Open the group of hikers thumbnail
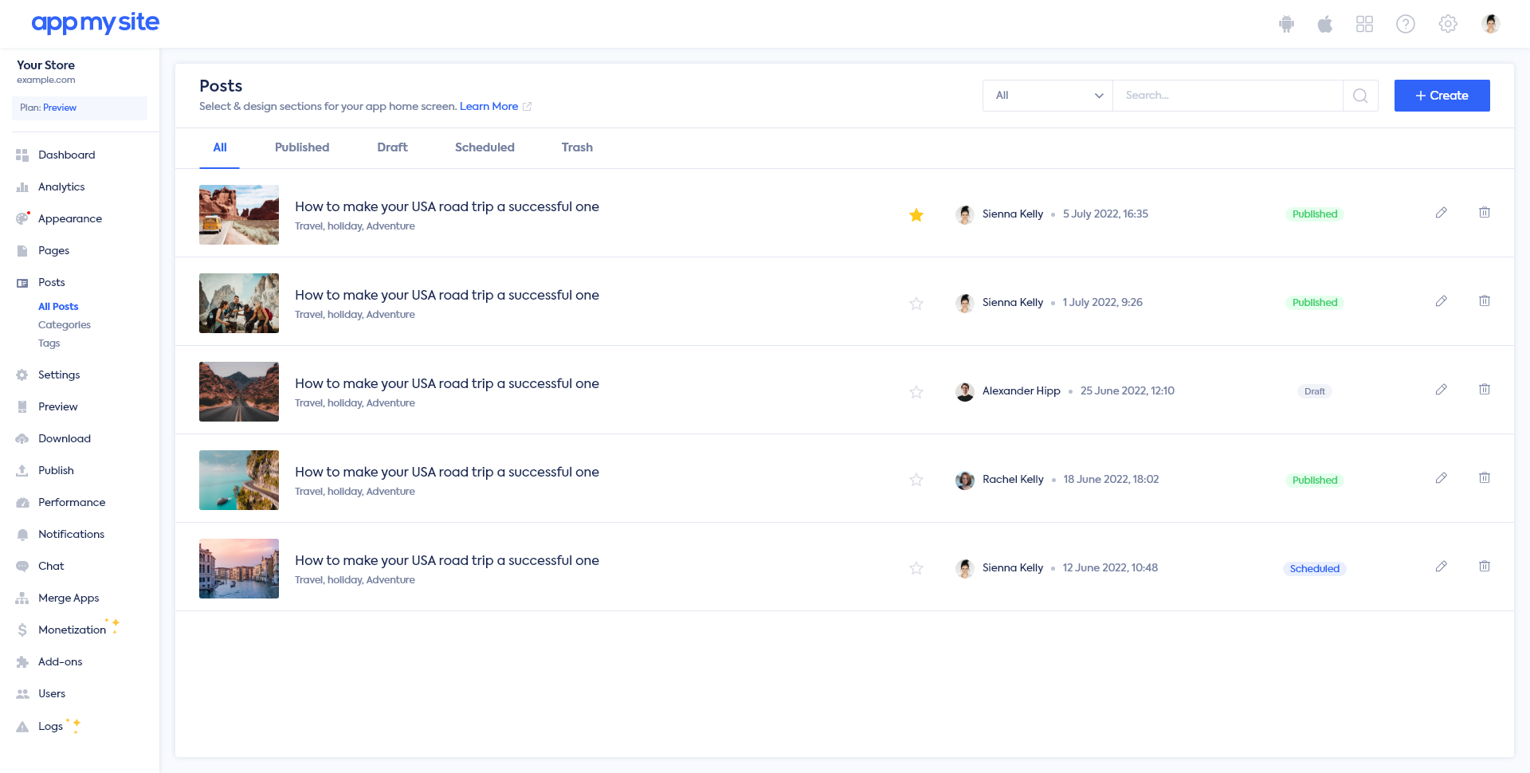This screenshot has height=773, width=1530. tap(239, 303)
